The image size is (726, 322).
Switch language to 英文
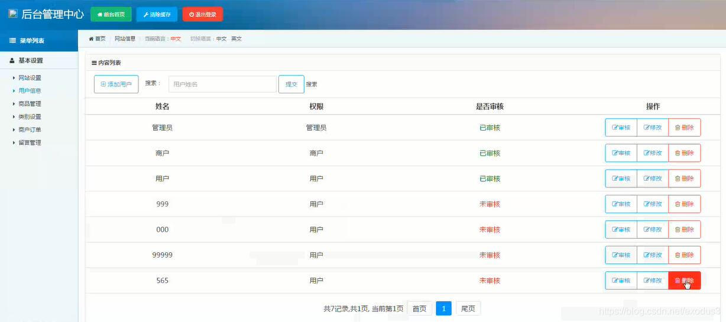coord(236,38)
